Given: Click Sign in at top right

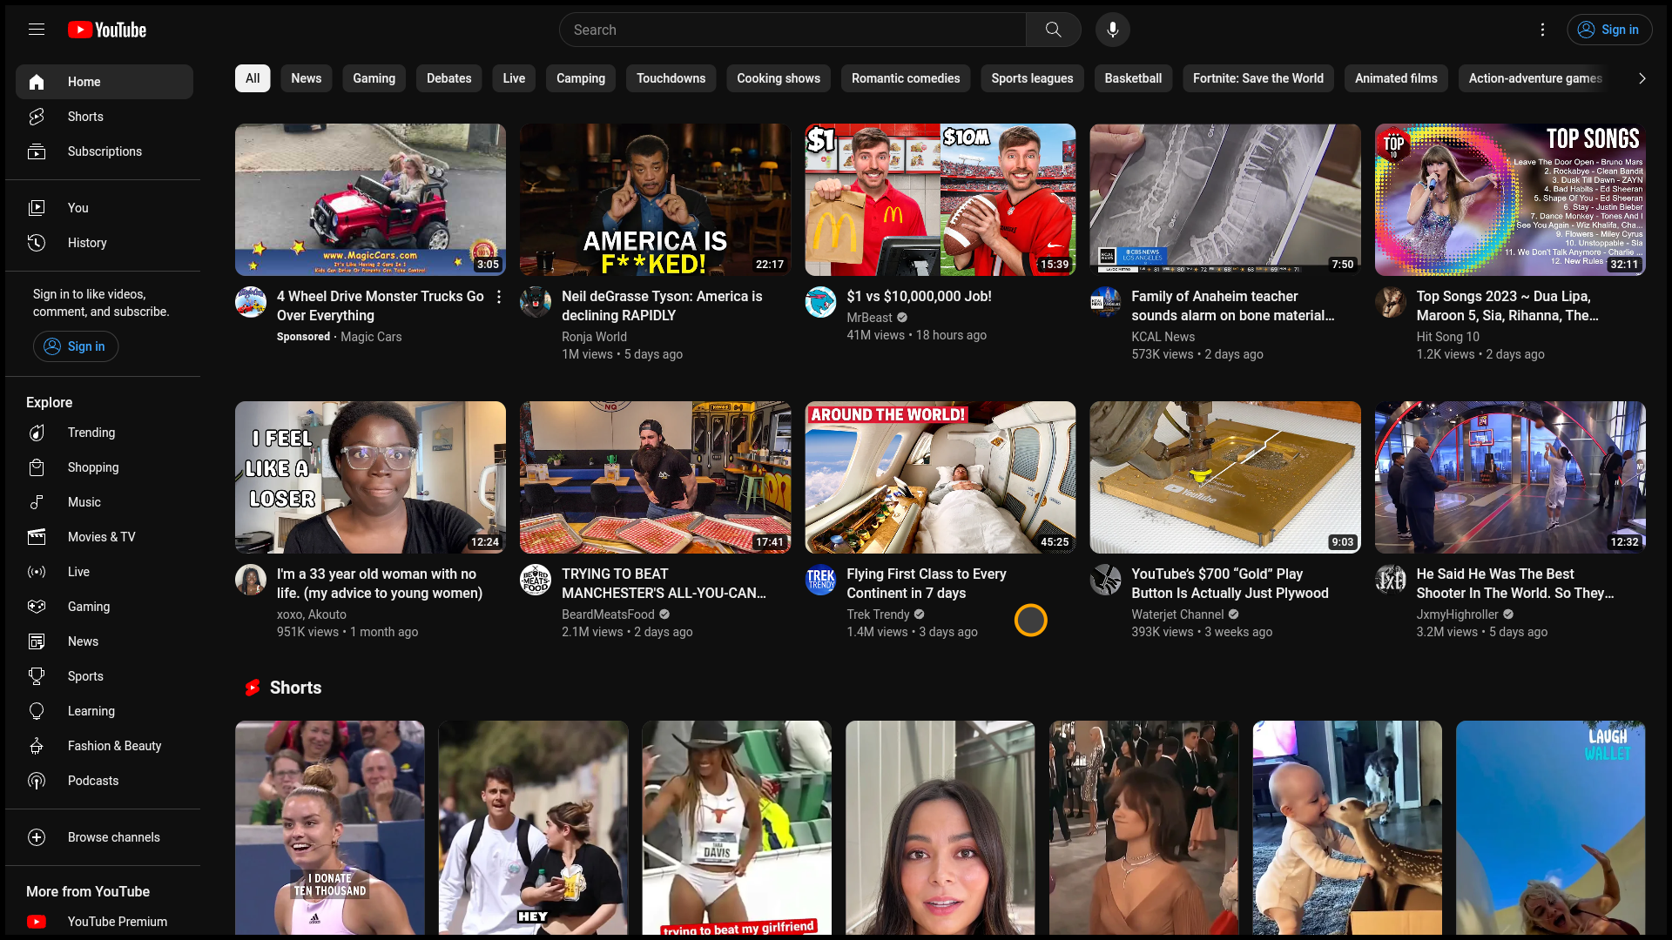Looking at the screenshot, I should [x=1609, y=30].
